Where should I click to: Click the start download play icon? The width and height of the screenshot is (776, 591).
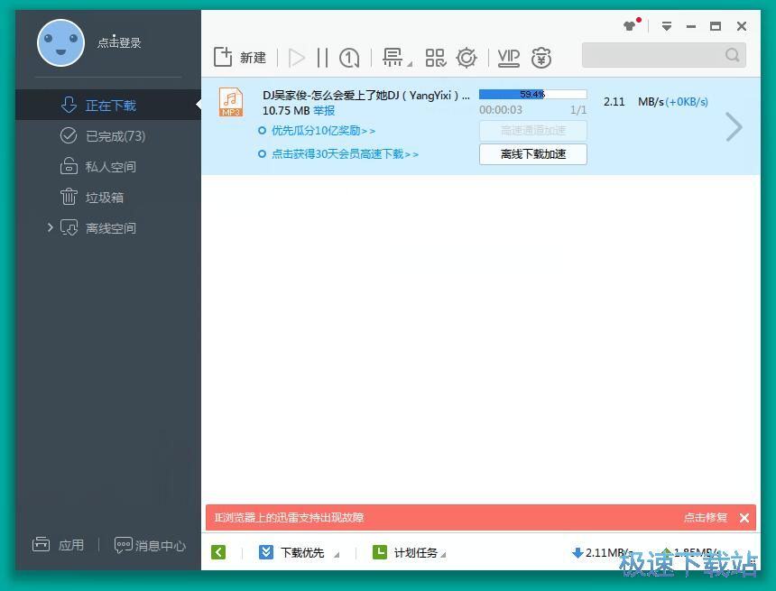pyautogui.click(x=297, y=58)
